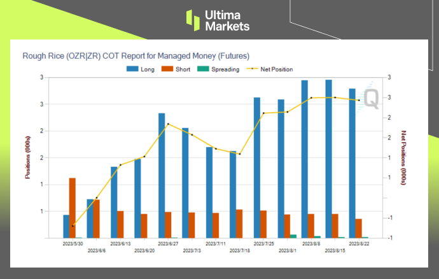Click the Net Position point at 2023/5/30
Viewport: 439px width, 279px height.
click(73, 225)
